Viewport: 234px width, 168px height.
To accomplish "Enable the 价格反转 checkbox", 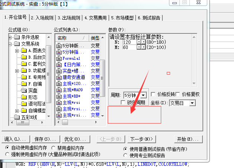I will [x=153, y=94].
